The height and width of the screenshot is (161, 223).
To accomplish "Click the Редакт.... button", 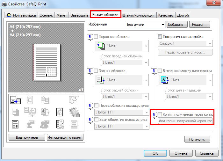I will [x=200, y=25].
